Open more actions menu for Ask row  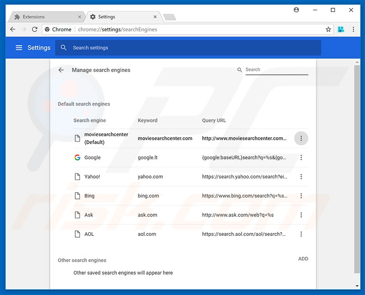pos(301,215)
